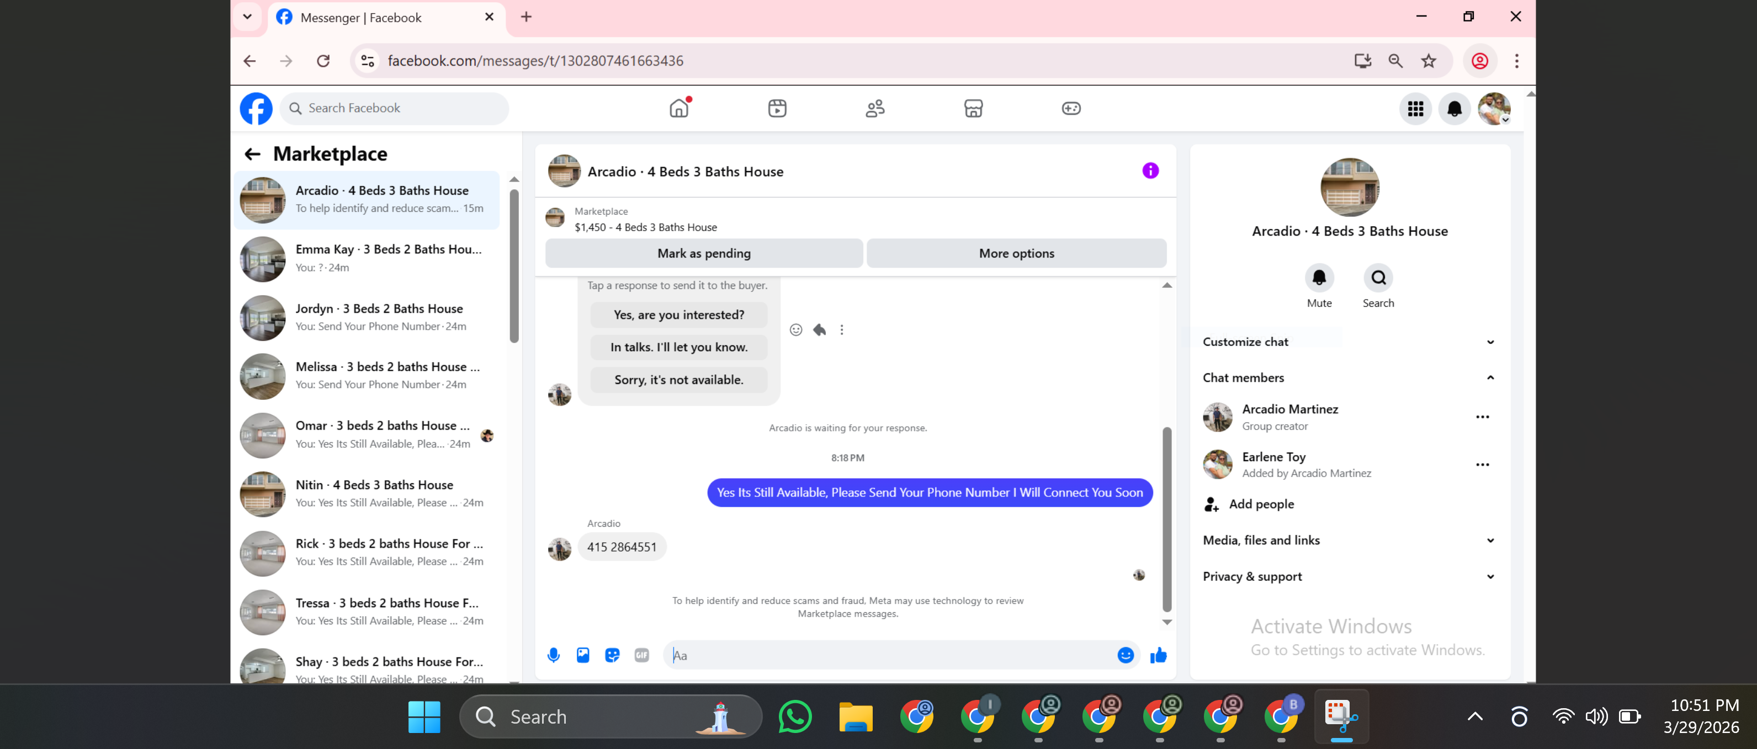
Task: Mute this conversation bell icon
Action: click(x=1319, y=277)
